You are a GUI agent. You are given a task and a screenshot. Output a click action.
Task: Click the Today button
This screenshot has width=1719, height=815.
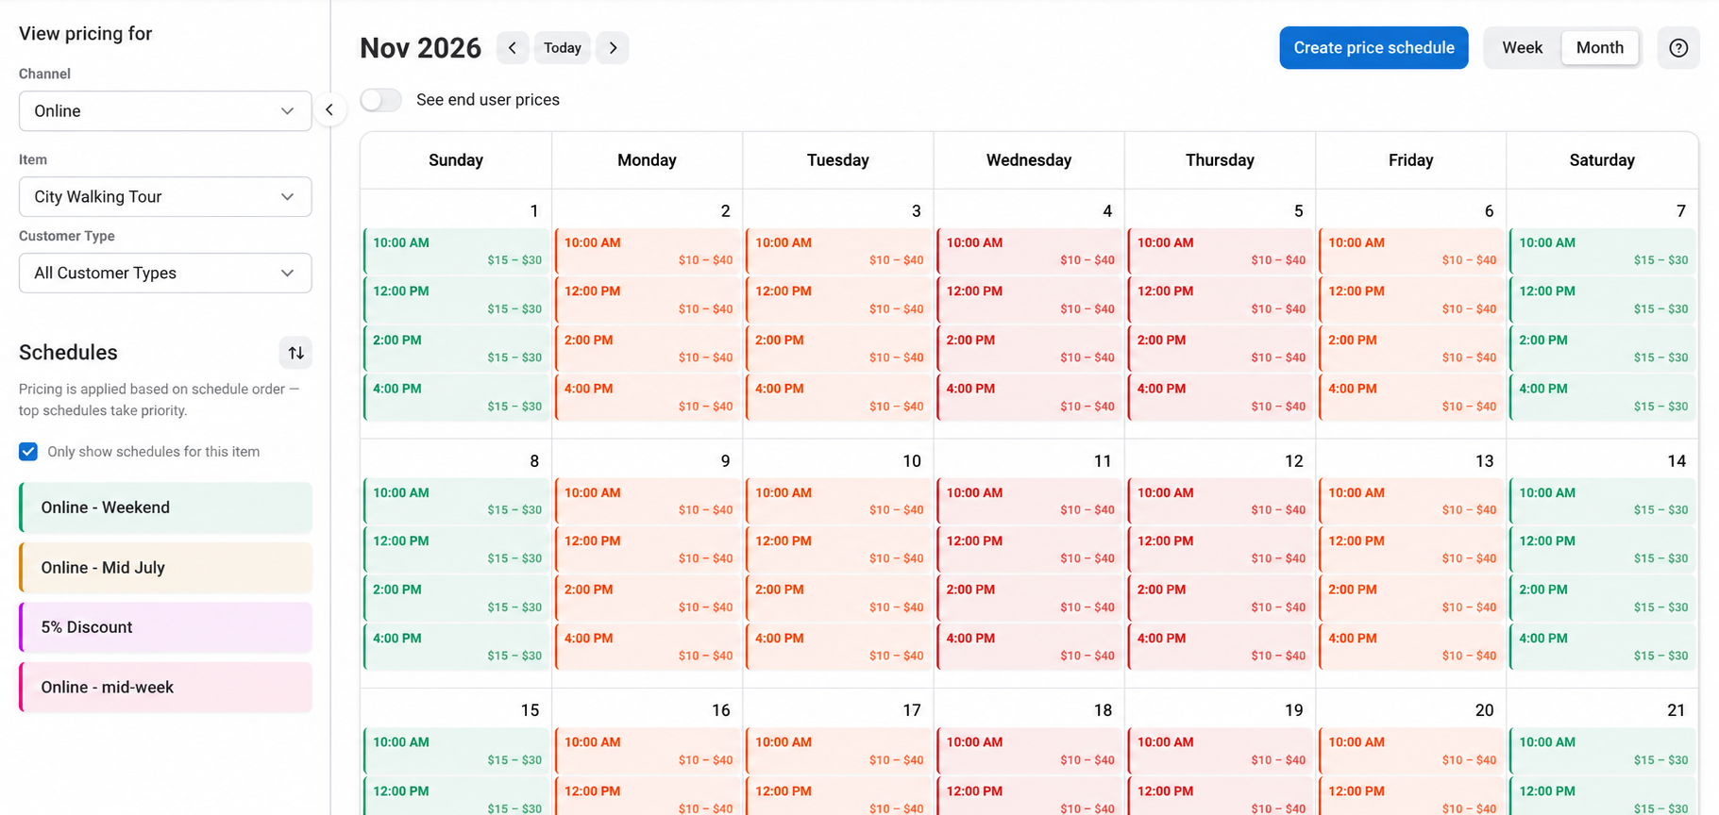coord(563,48)
